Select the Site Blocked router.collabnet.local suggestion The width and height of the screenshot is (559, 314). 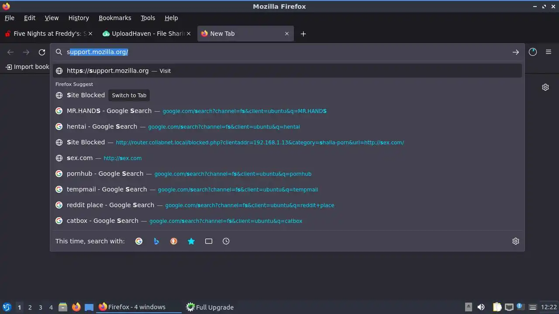click(x=287, y=142)
